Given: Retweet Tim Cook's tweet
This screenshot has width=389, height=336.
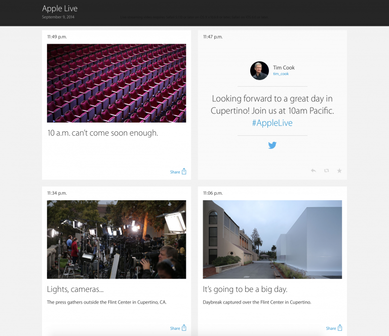Looking at the screenshot, I should tap(326, 171).
